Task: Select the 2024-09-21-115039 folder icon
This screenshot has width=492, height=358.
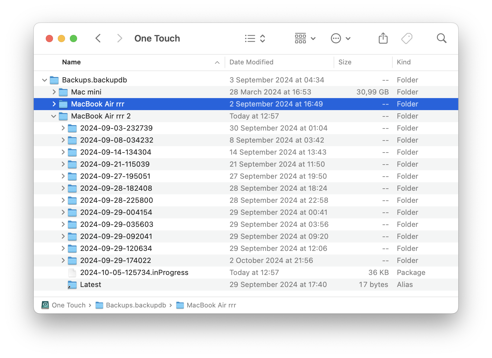Action: coord(72,164)
